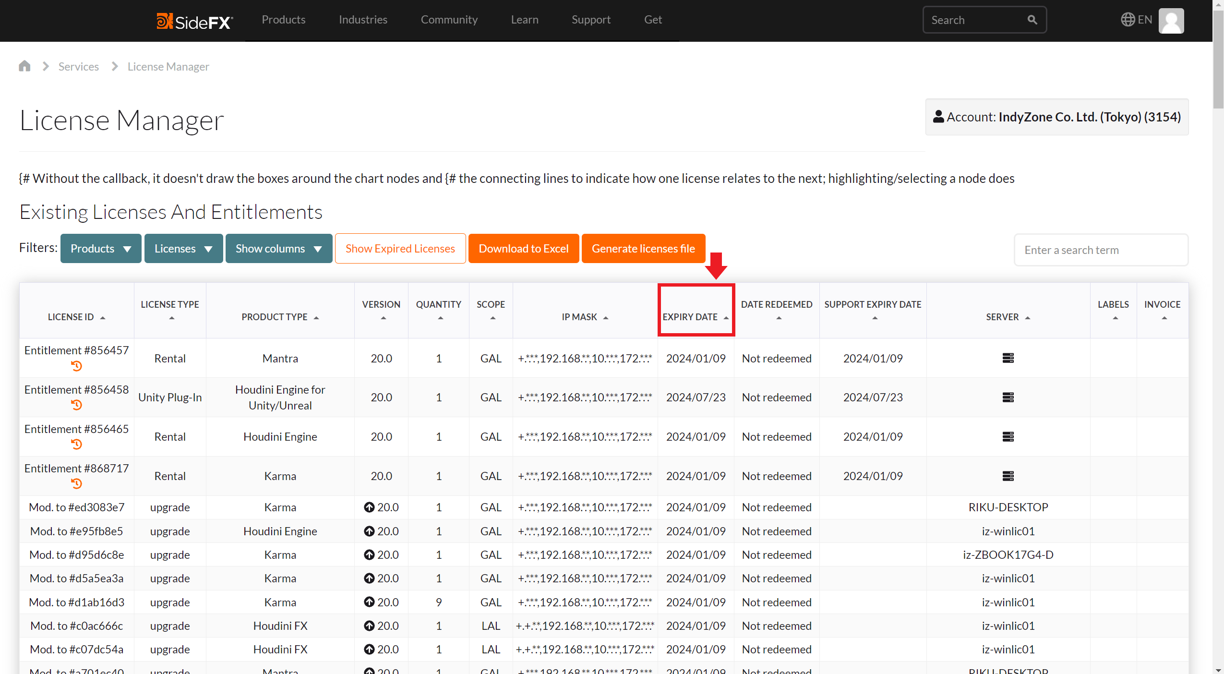This screenshot has width=1224, height=674.
Task: Sort table by Scope column
Action: (491, 311)
